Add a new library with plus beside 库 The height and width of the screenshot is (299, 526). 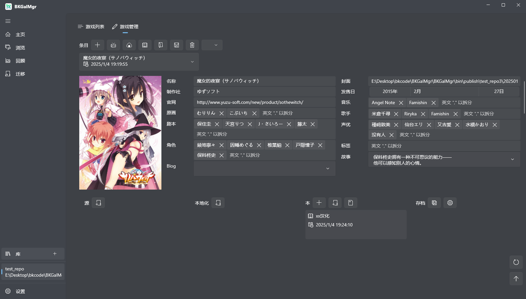pos(55,254)
